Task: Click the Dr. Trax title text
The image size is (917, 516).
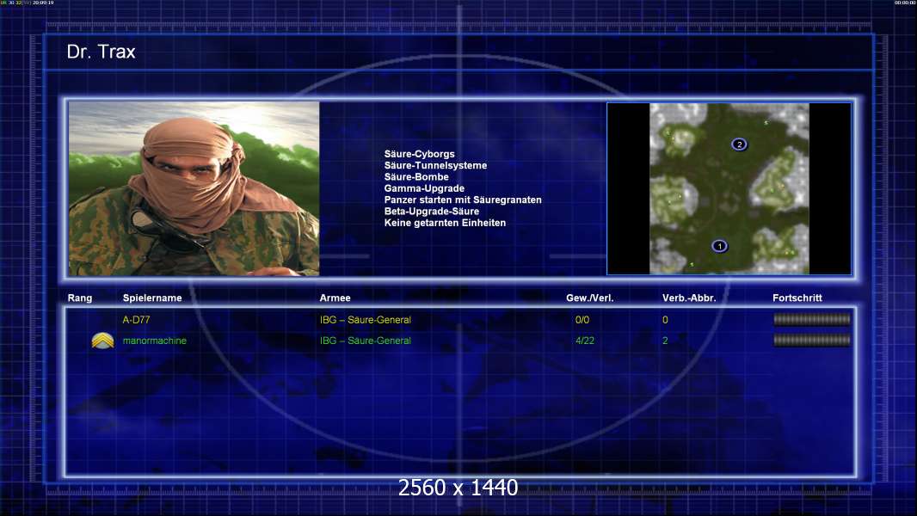Action: tap(102, 52)
